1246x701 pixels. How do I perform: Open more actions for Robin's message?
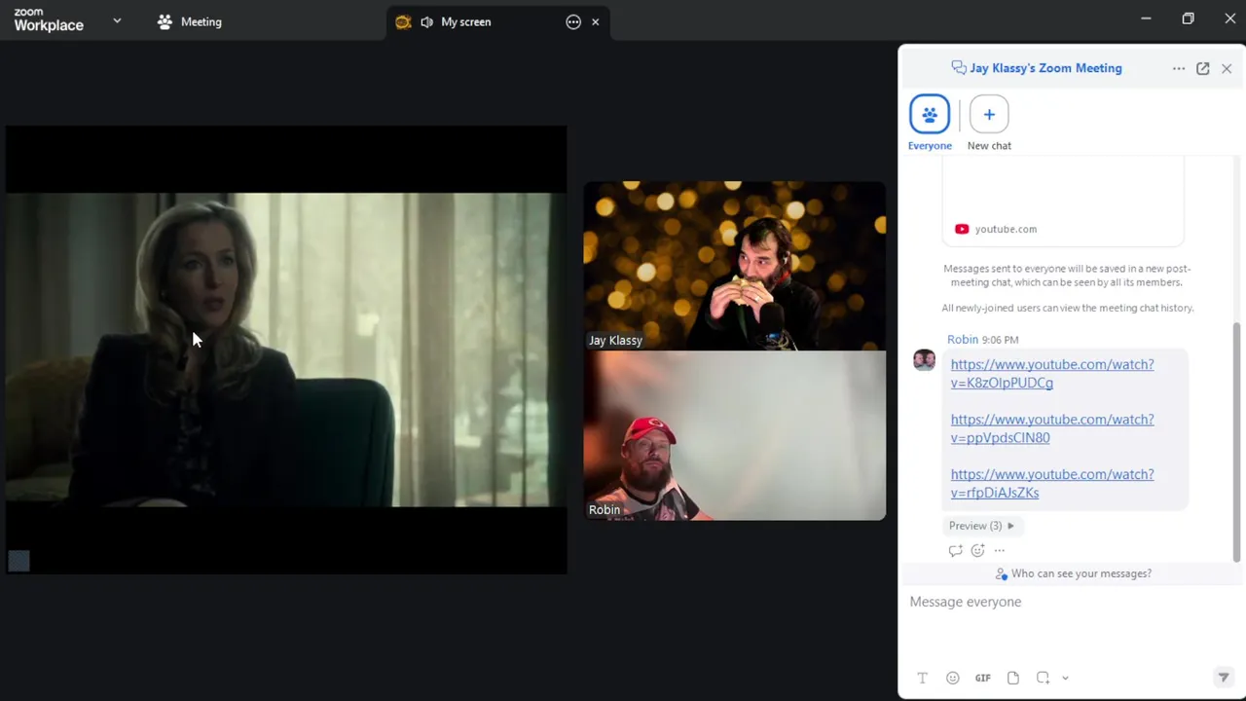point(999,550)
